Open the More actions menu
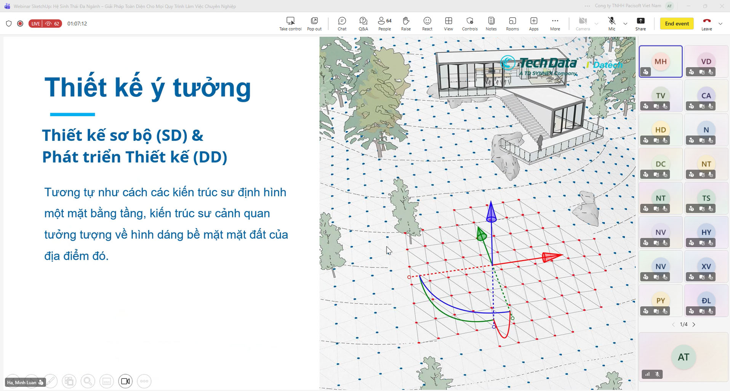This screenshot has width=730, height=391. coord(555,24)
